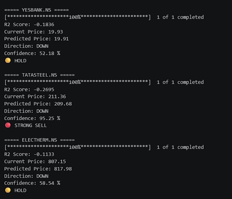Click the yellow circle beside ELECTHERM HOLD
The height and width of the screenshot is (199, 232).
tap(8, 190)
